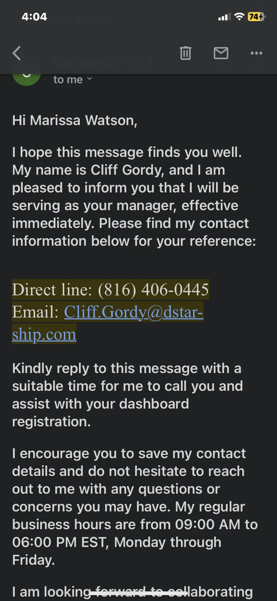The height and width of the screenshot is (601, 277).
Task: Go back using the left arrow
Action: [x=17, y=53]
